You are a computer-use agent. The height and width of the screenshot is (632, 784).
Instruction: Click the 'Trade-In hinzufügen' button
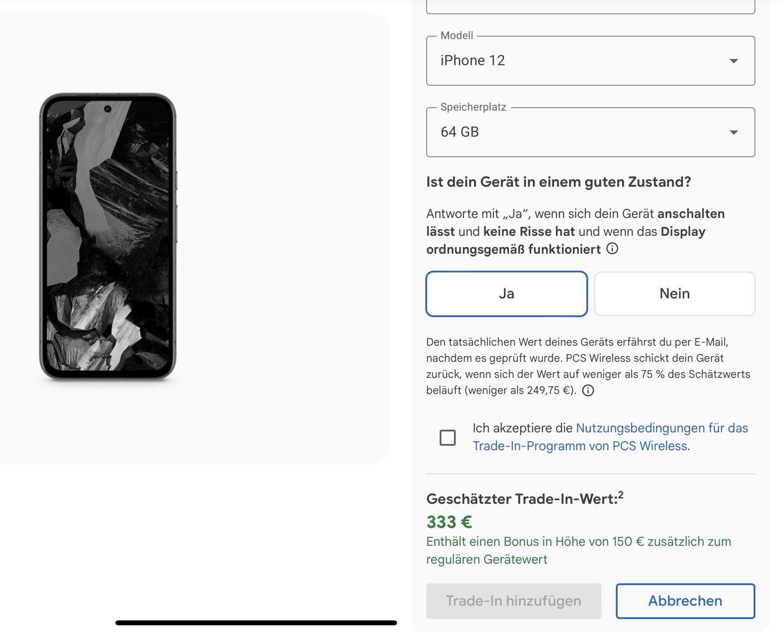pos(514,601)
